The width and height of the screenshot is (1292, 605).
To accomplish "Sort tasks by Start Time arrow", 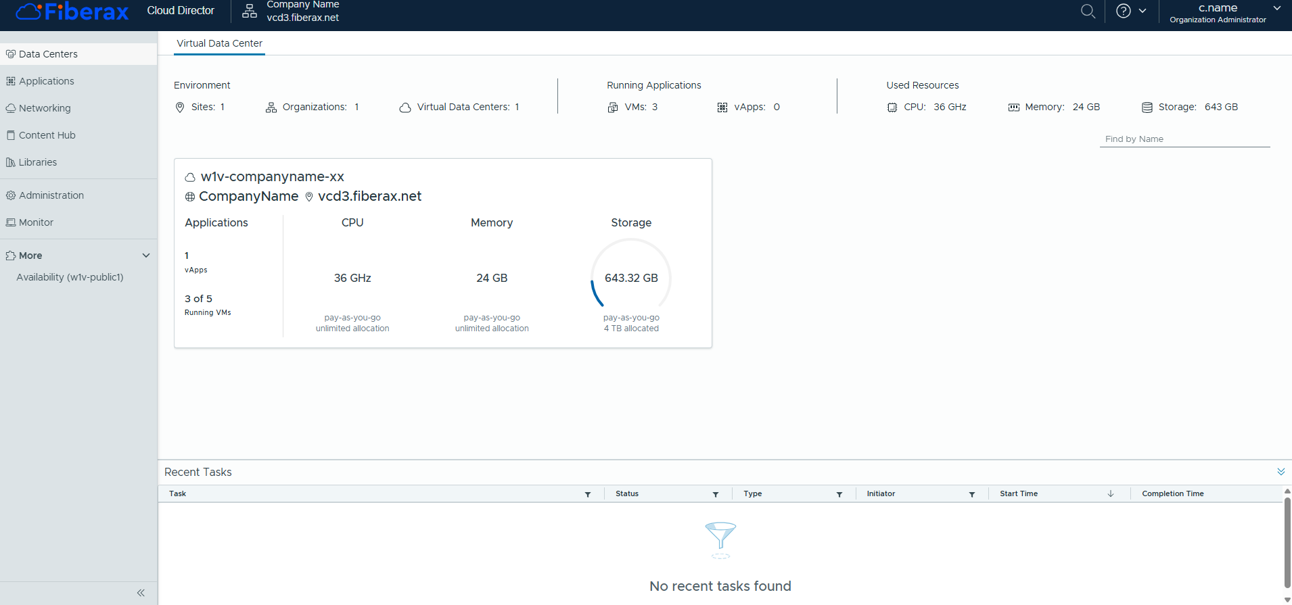I will tap(1111, 494).
